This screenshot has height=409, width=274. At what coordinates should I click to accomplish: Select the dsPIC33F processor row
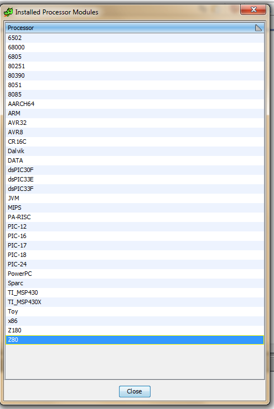[x=135, y=189]
